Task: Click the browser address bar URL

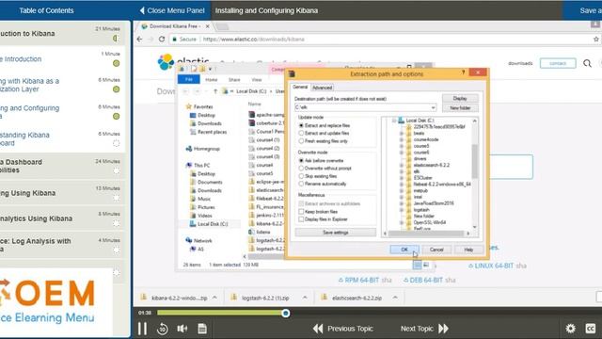Action: (x=253, y=40)
